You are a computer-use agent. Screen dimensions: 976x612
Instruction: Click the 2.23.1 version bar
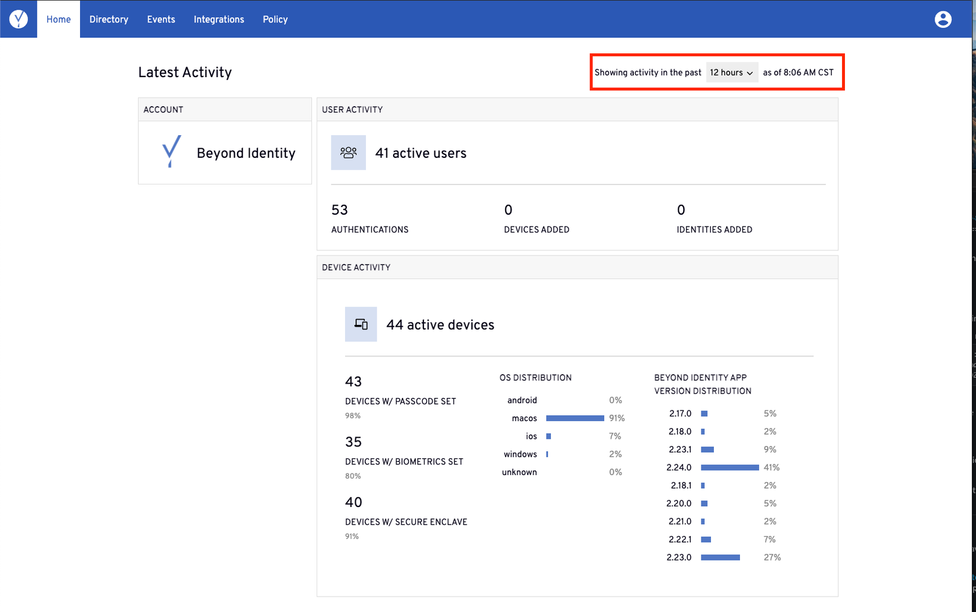pyautogui.click(x=707, y=450)
